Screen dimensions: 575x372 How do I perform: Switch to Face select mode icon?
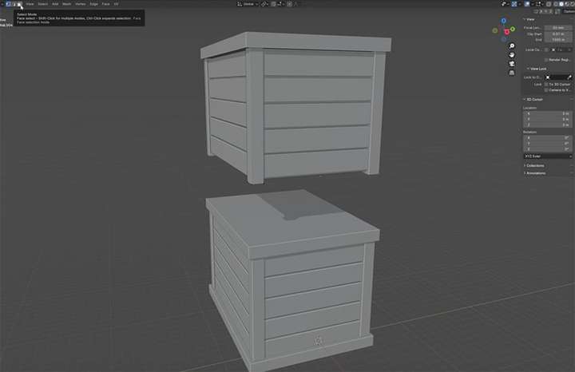coord(20,4)
